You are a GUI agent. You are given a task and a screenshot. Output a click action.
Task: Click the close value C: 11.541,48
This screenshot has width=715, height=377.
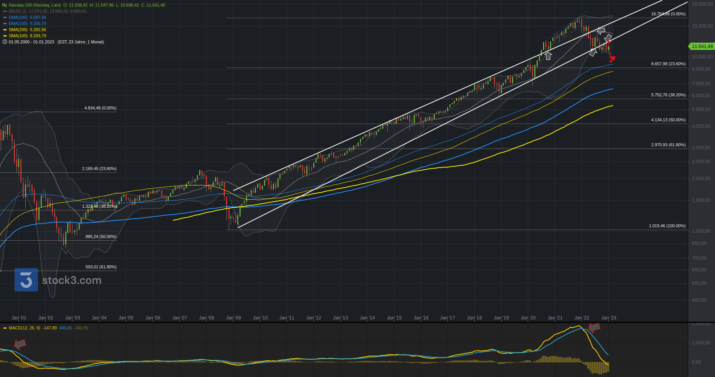click(153, 5)
